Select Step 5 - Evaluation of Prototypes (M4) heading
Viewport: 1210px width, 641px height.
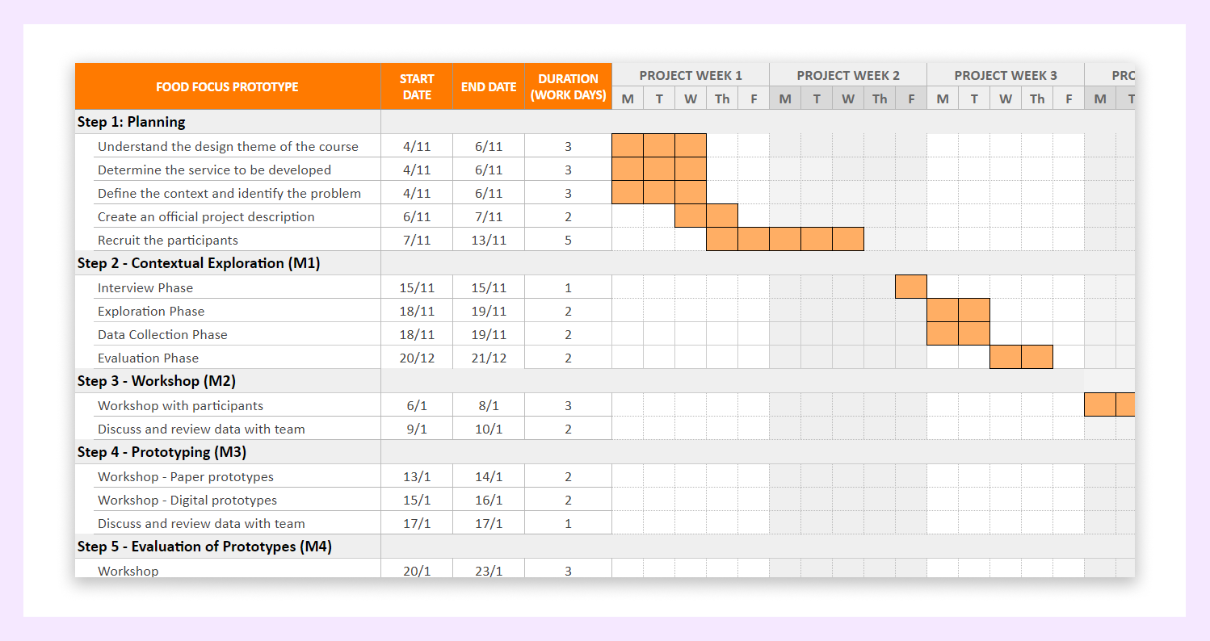click(x=204, y=547)
